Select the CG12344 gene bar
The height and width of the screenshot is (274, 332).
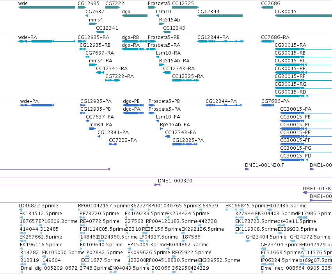[220, 16]
